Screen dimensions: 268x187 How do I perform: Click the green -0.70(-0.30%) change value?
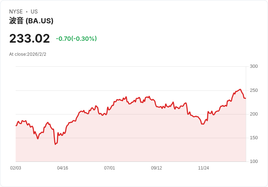click(x=76, y=39)
